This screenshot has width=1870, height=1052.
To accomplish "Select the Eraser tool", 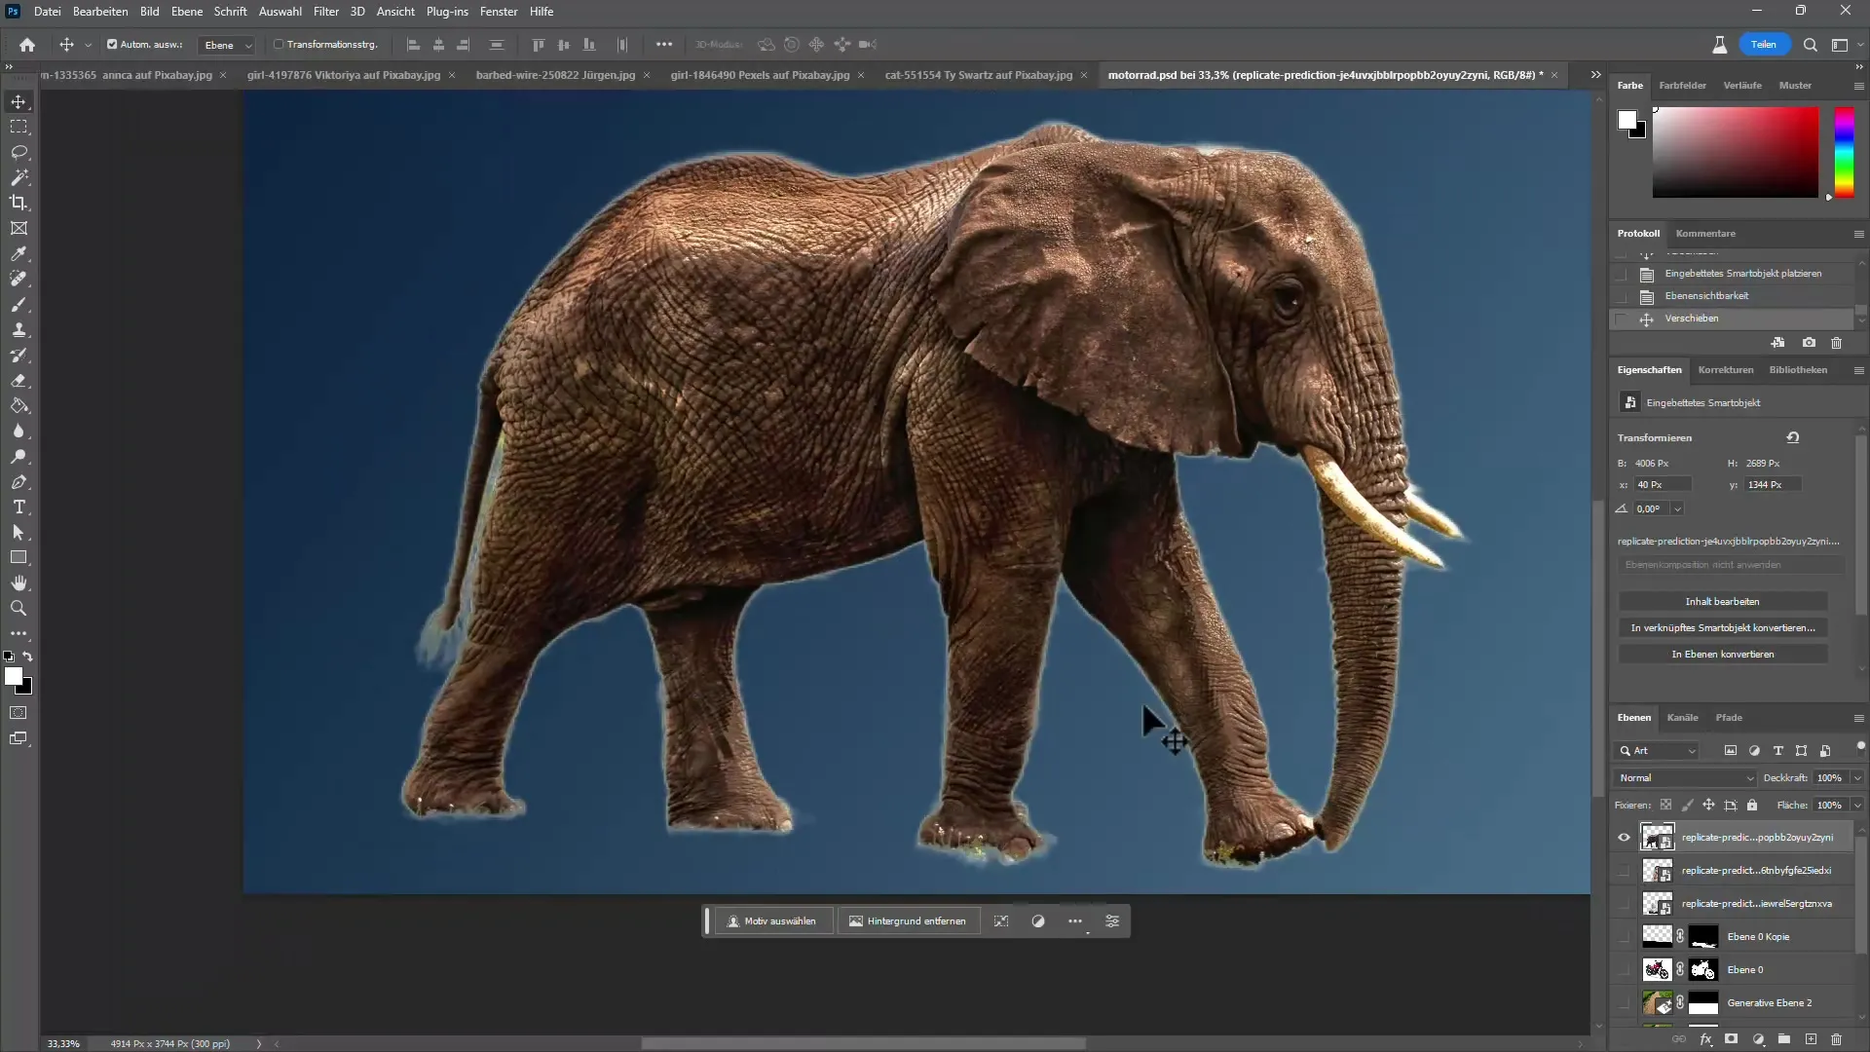I will coord(19,381).
